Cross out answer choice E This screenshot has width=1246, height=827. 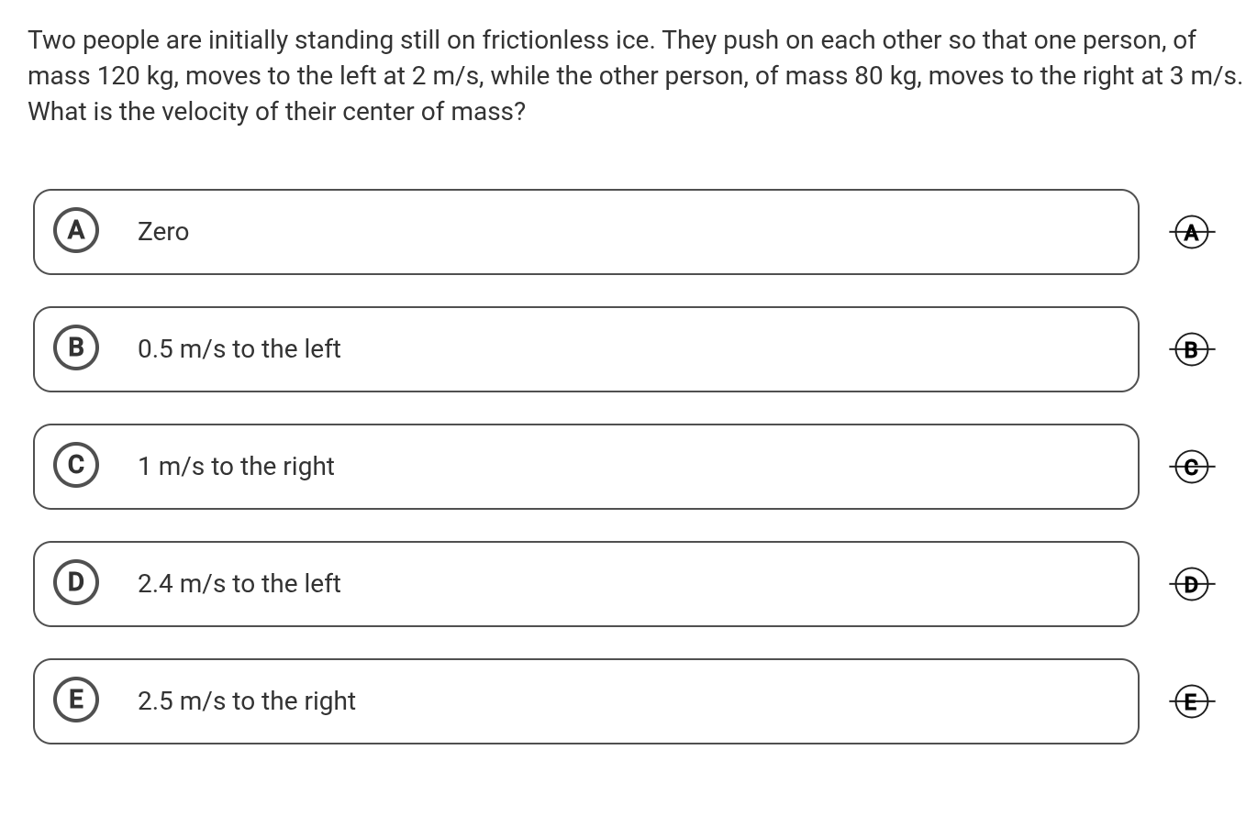1191,702
